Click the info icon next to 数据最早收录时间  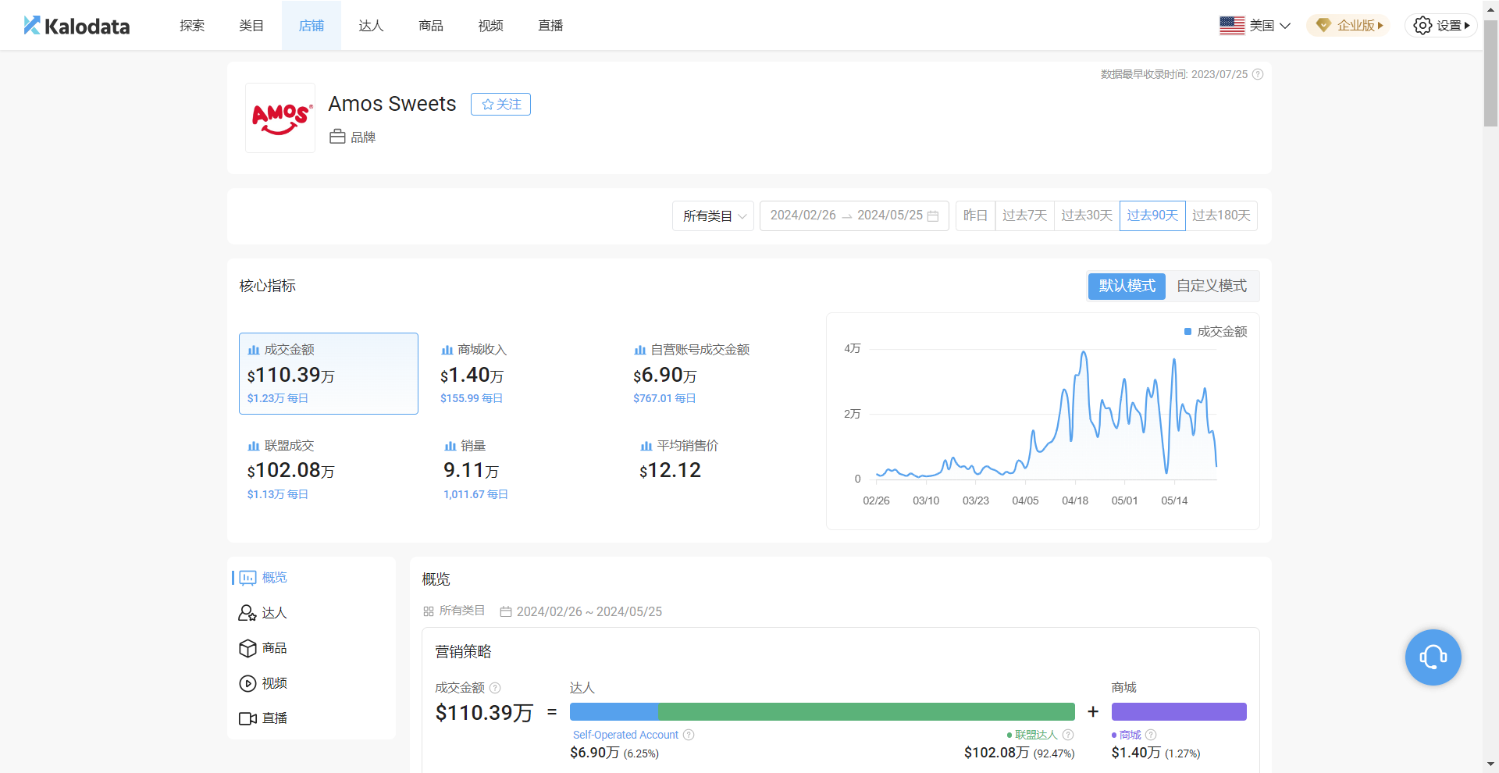[1258, 74]
